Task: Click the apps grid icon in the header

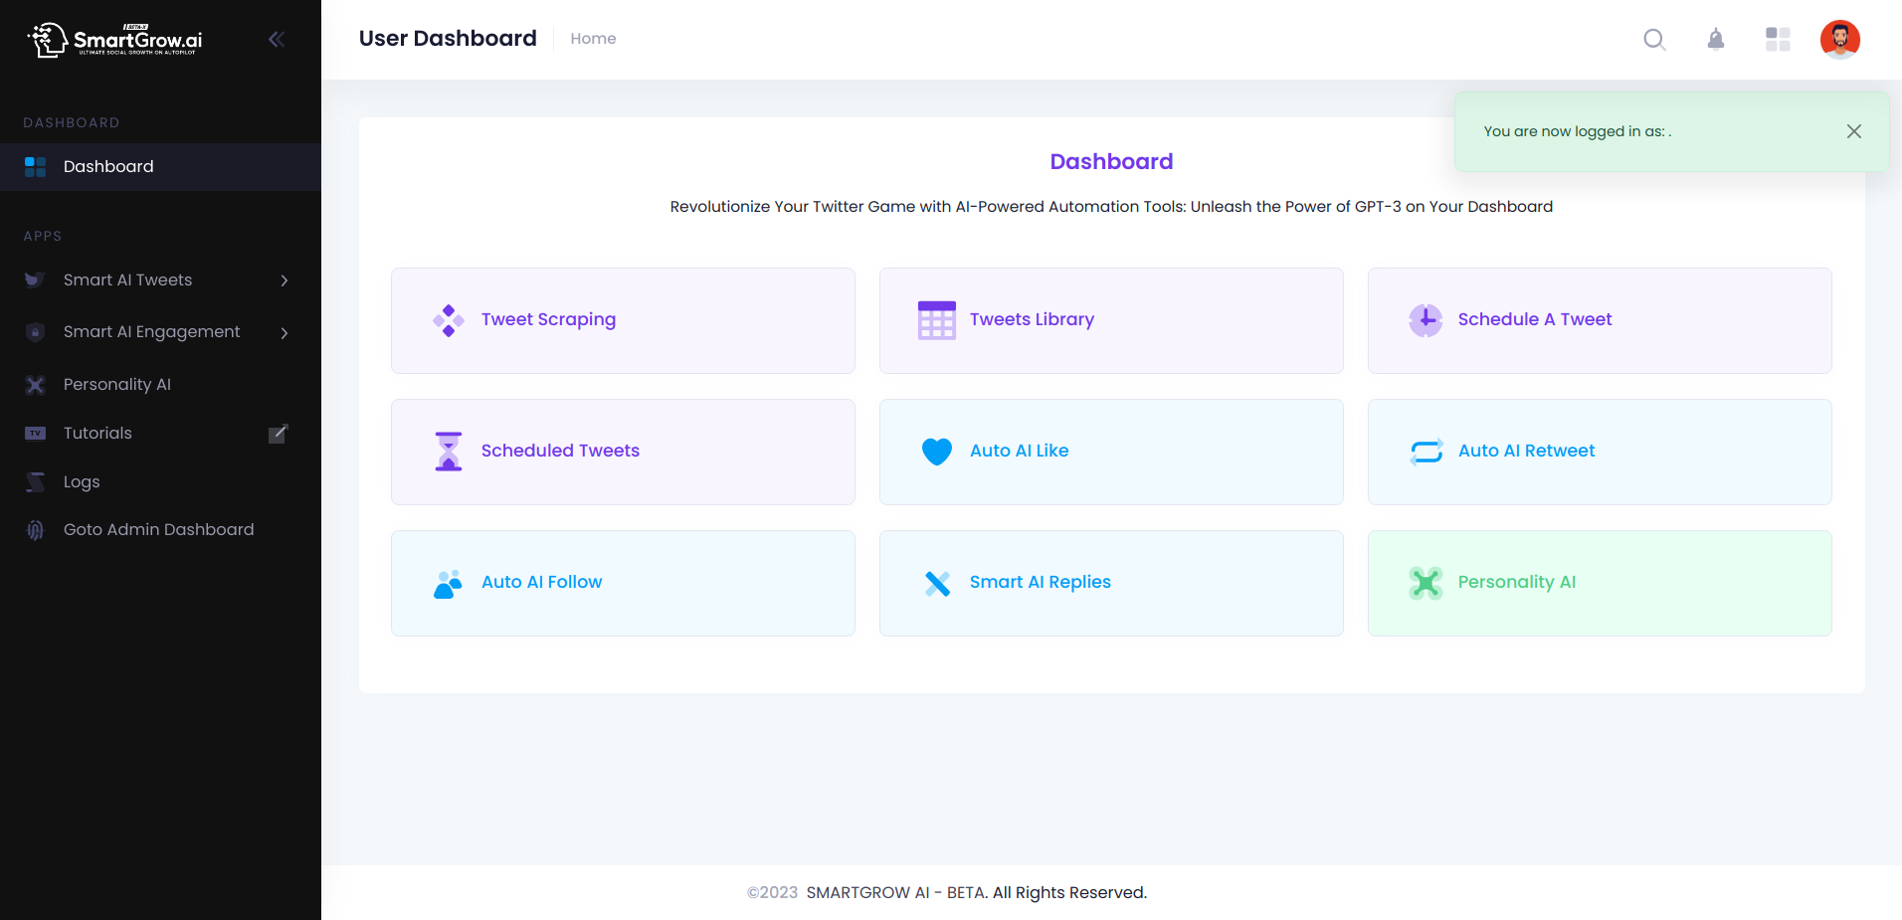Action: tap(1778, 39)
